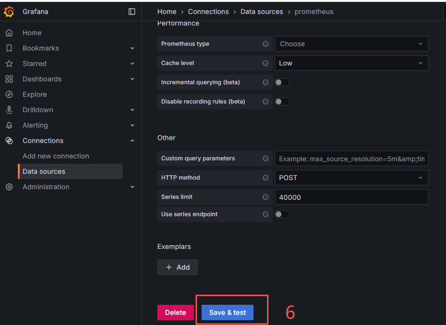Go to Home breadcrumb link
446x325 pixels.
tap(166, 12)
